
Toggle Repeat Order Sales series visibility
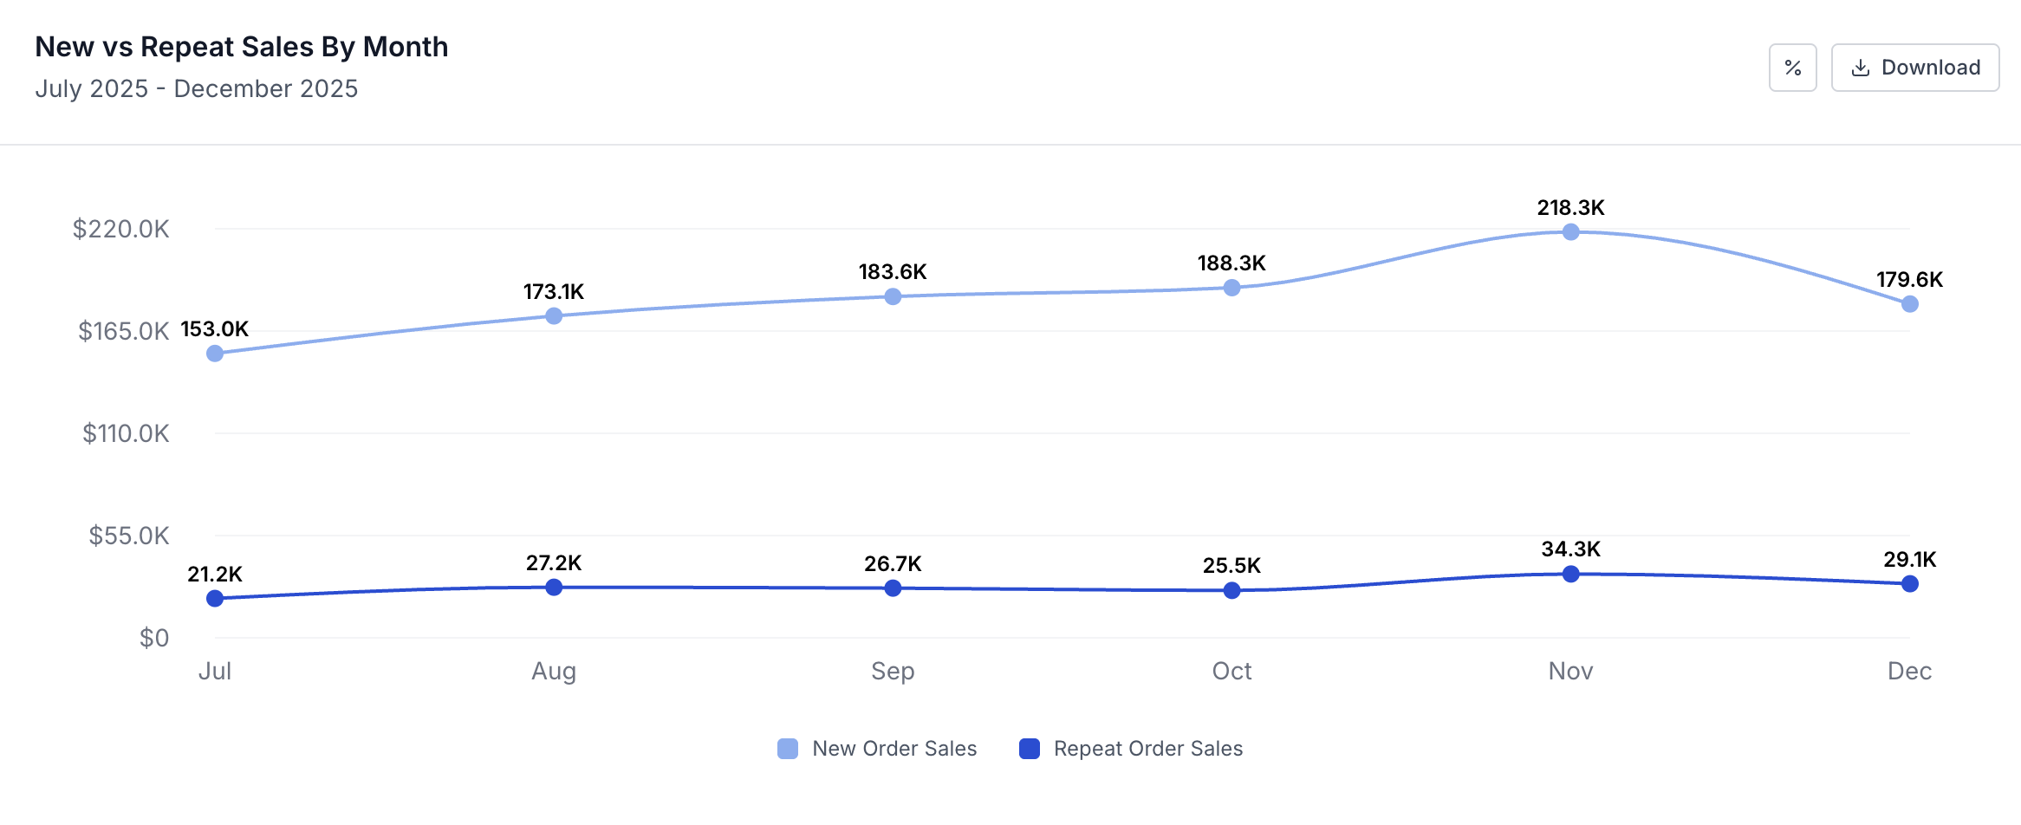1148,748
